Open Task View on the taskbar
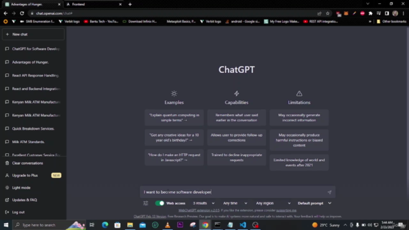This screenshot has height=230, width=409. point(92,225)
